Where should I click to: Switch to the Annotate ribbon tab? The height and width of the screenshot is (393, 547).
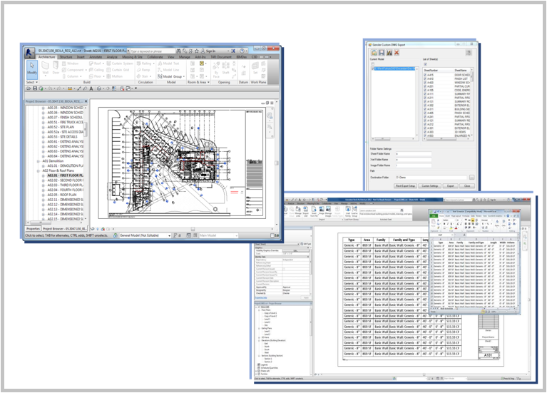96,57
